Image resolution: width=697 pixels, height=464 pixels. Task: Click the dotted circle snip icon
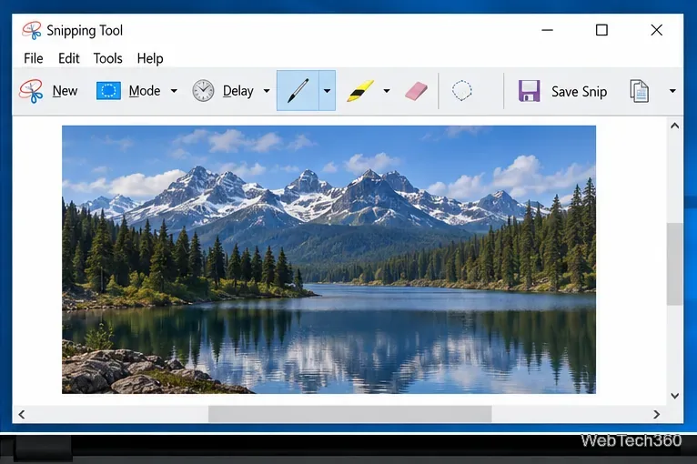pyautogui.click(x=462, y=91)
